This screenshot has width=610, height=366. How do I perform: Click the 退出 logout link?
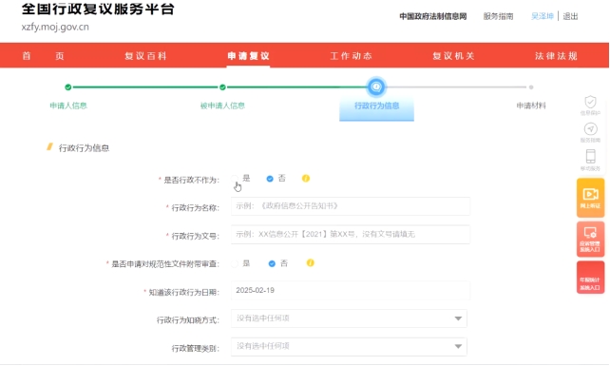(x=571, y=16)
